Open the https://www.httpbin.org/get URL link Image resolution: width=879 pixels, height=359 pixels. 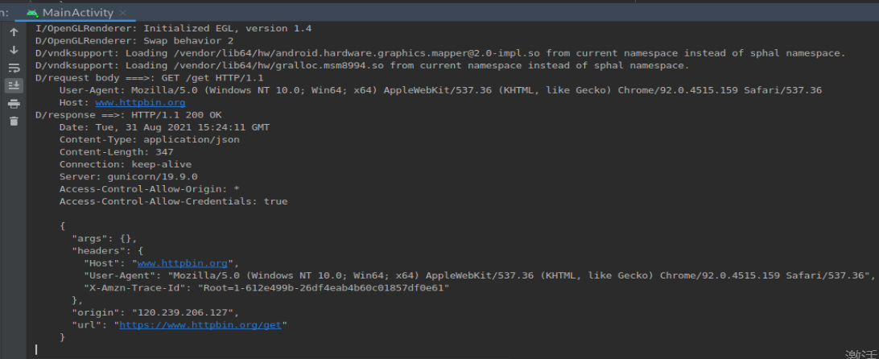[x=203, y=325]
